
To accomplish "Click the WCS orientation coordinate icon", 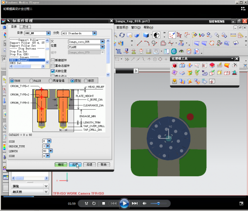I will tap(172, 35).
